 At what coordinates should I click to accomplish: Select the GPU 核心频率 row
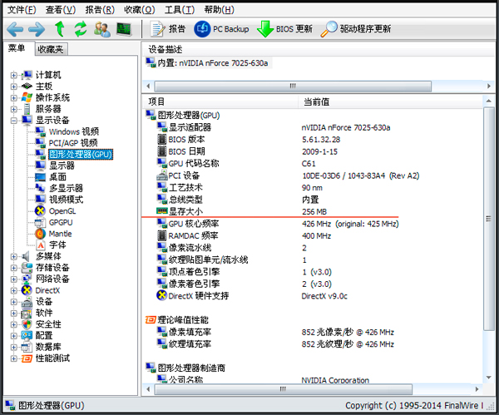(x=312, y=224)
